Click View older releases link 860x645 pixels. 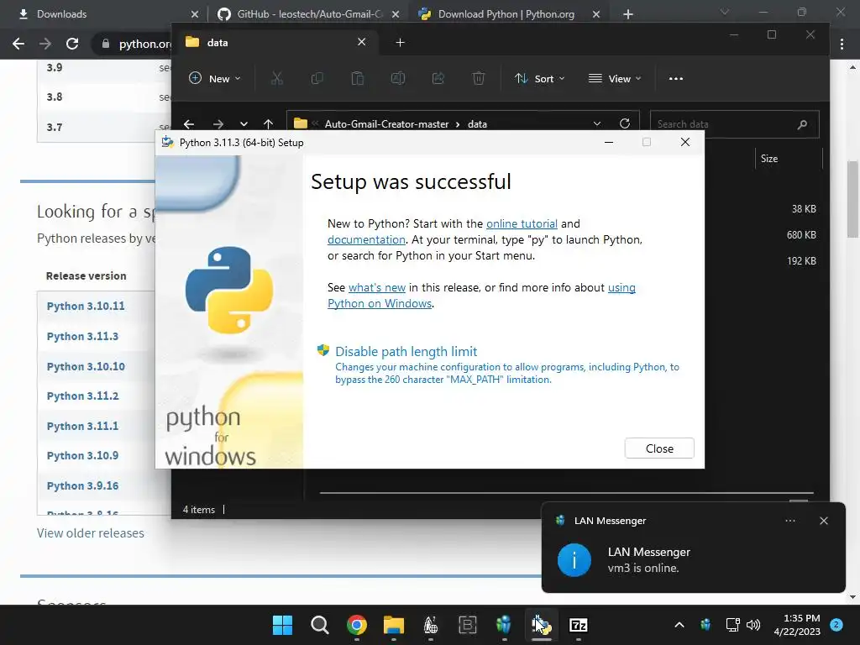pos(91,533)
